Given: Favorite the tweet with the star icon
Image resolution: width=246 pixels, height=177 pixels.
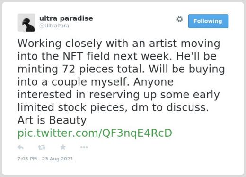Looking at the screenshot, I should (x=63, y=147).
